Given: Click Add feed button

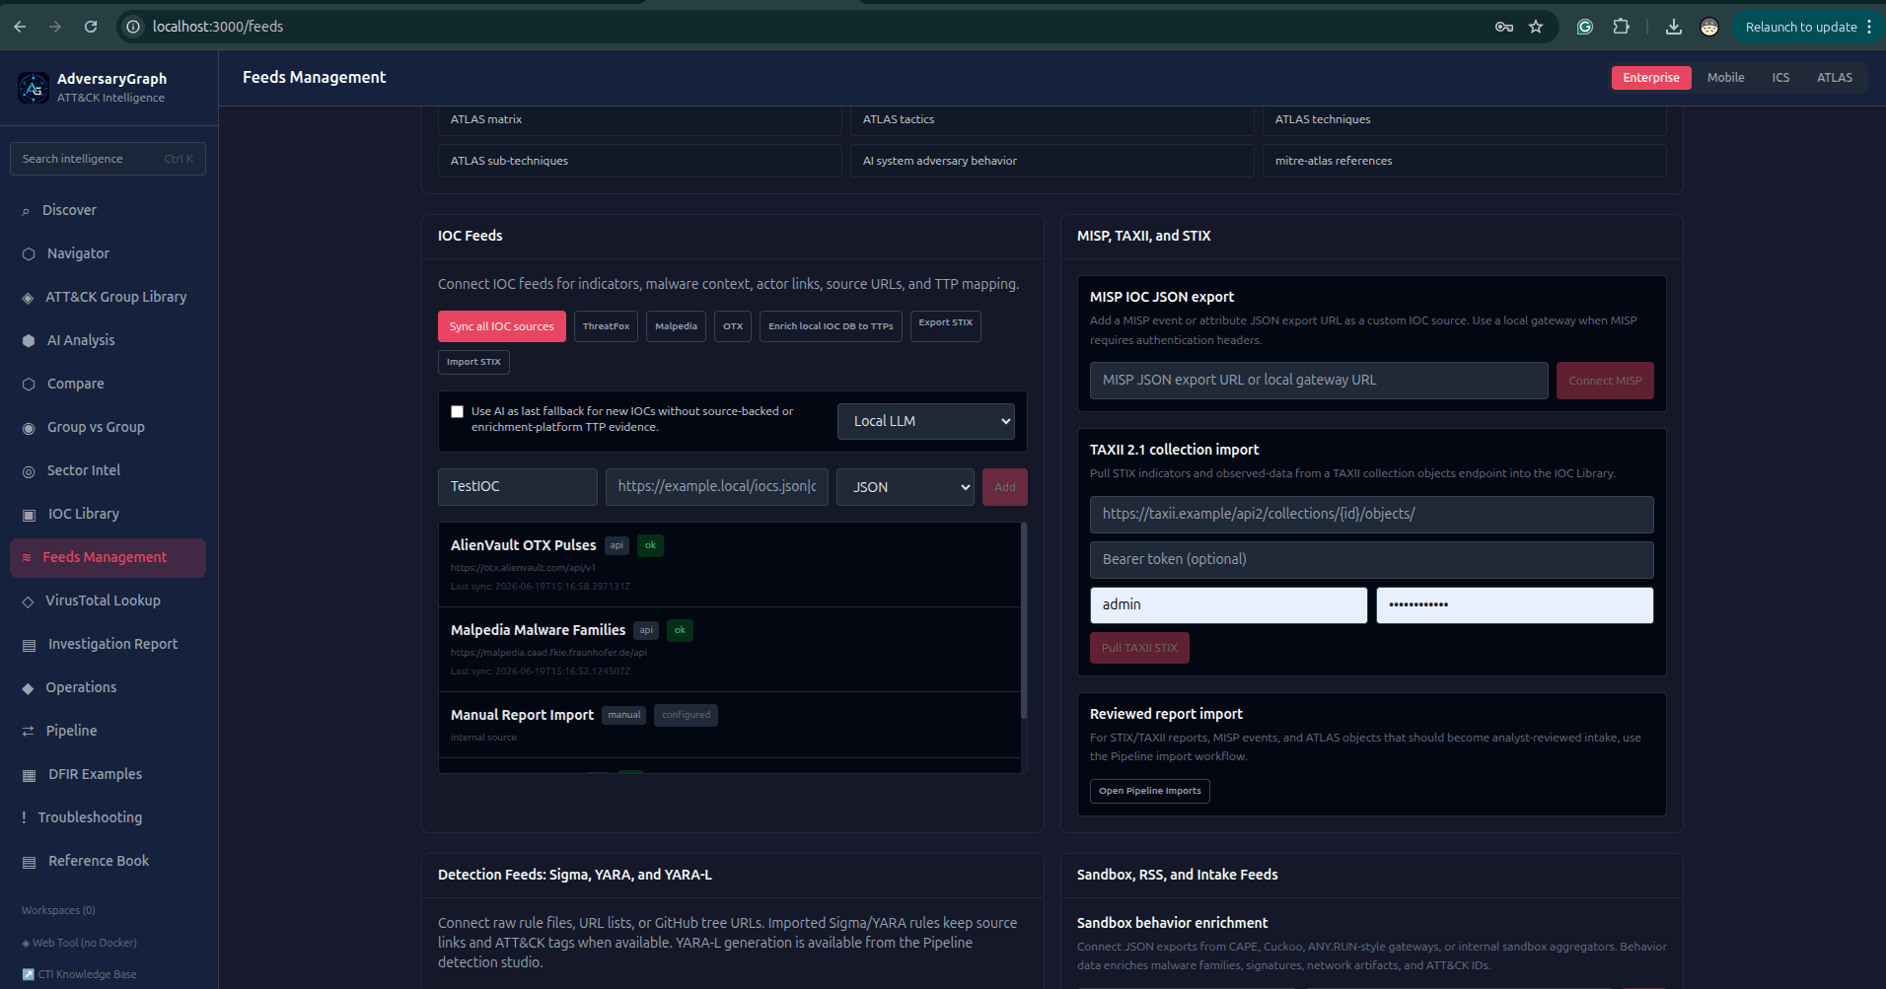Looking at the screenshot, I should pyautogui.click(x=1004, y=487).
